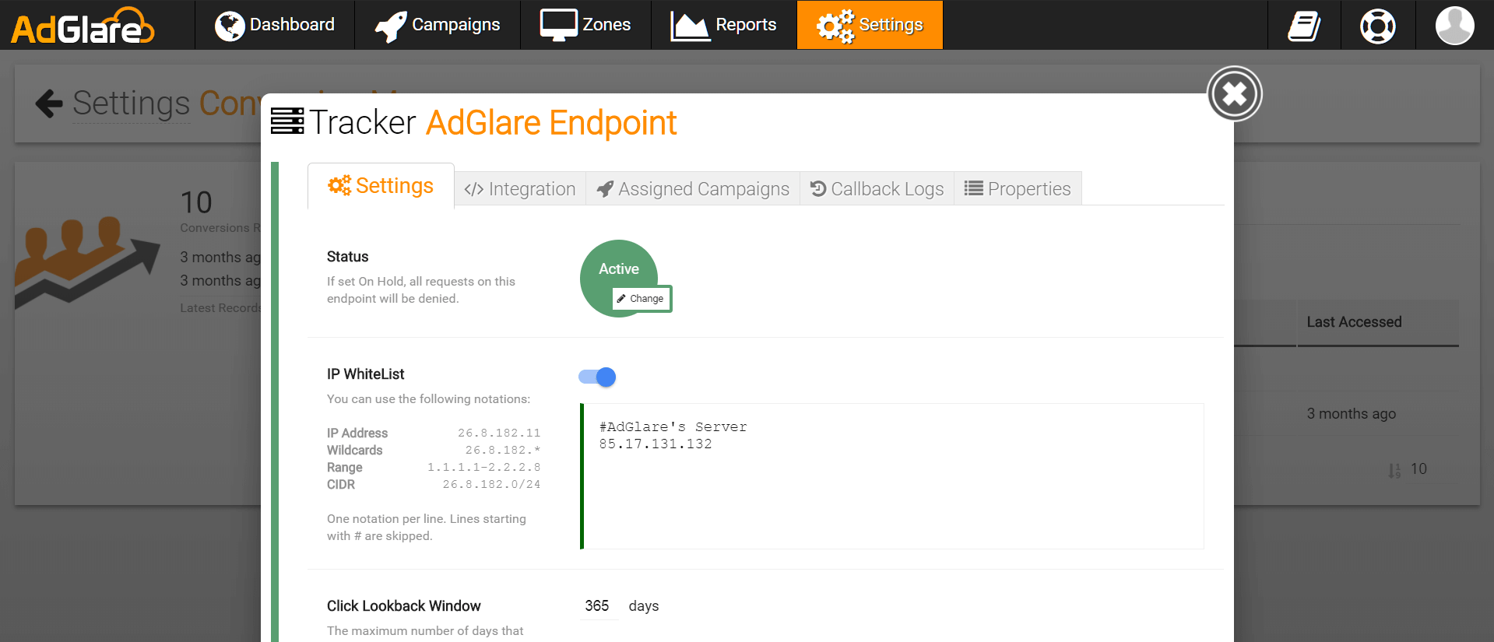The width and height of the screenshot is (1494, 642).
Task: Click the Settings link in the page heading
Action: tap(131, 103)
